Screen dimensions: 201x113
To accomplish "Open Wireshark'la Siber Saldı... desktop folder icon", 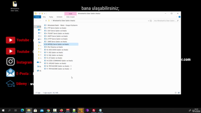I will point(15,6).
